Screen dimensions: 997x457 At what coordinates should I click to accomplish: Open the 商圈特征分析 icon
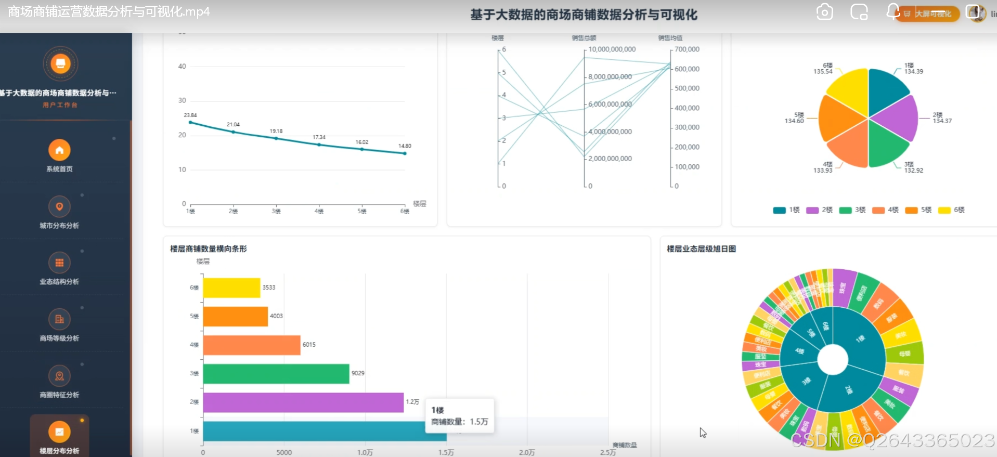[59, 375]
